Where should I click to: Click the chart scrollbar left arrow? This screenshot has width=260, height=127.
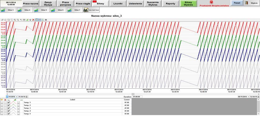[x=7, y=94]
